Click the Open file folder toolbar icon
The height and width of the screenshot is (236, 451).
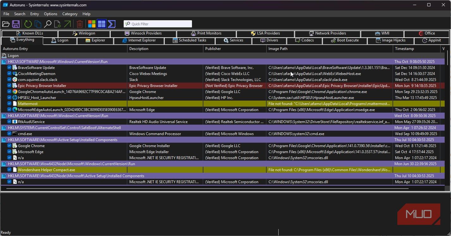point(6,24)
